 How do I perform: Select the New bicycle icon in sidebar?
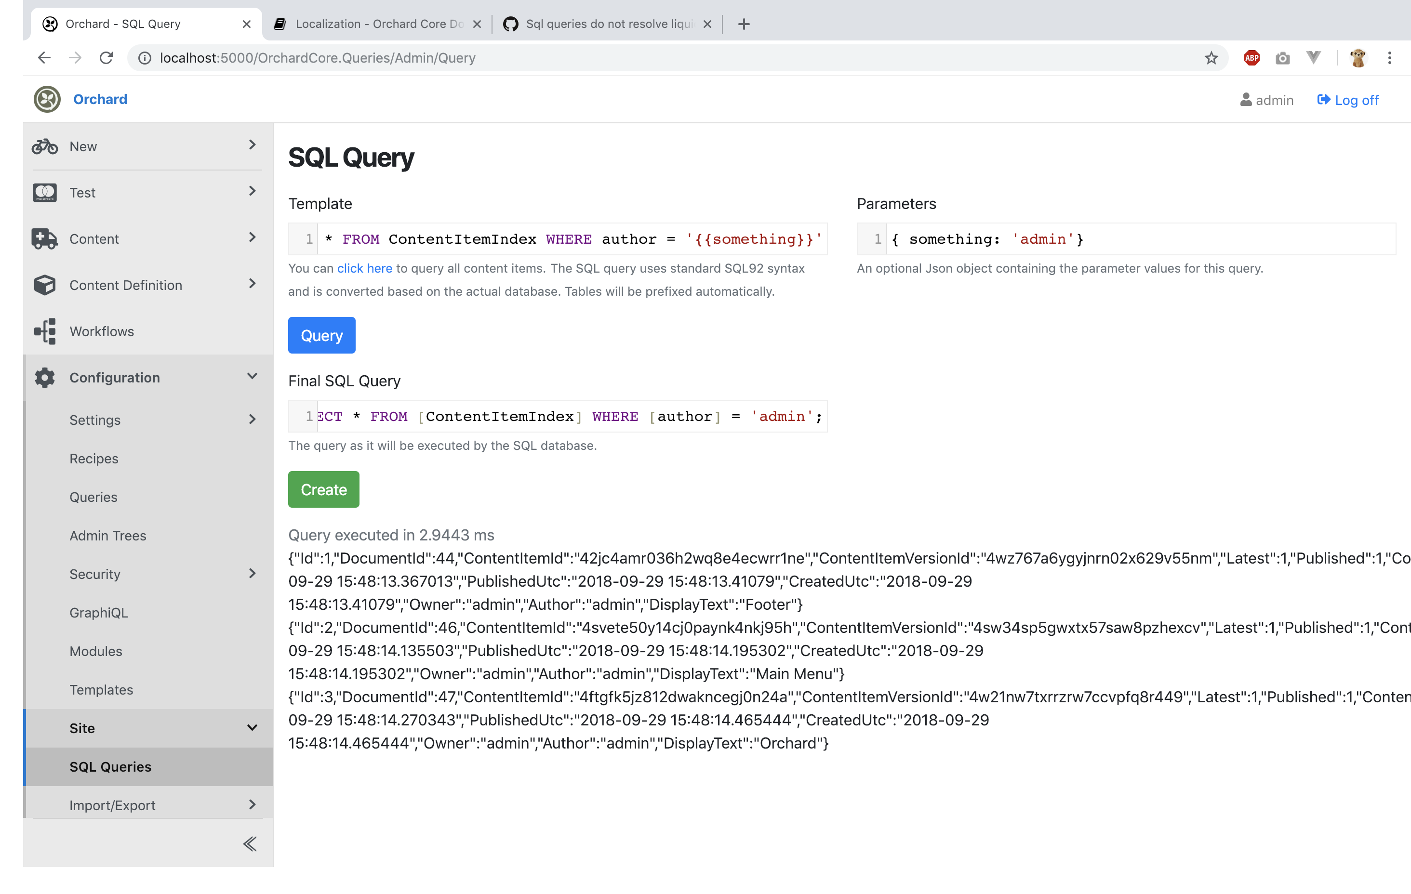coord(44,146)
